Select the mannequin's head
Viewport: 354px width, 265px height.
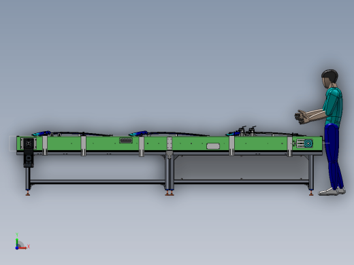tap(329, 78)
